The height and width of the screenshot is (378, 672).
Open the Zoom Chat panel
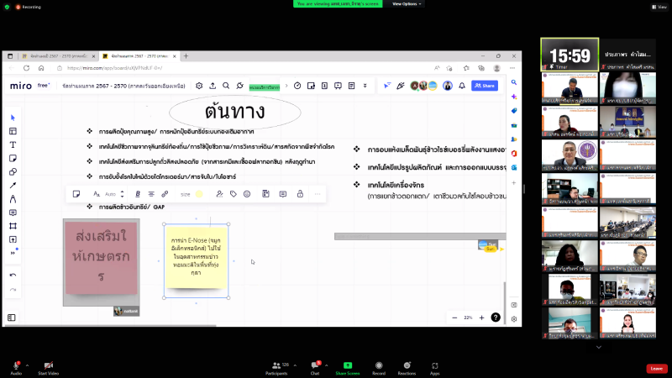316,366
